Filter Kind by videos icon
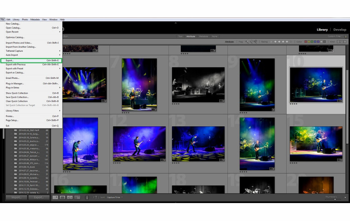350x221 pixels. [345, 42]
